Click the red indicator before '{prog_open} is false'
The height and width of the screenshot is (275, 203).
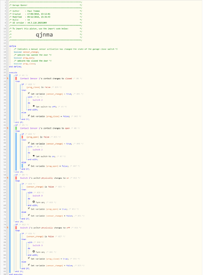(23, 137)
